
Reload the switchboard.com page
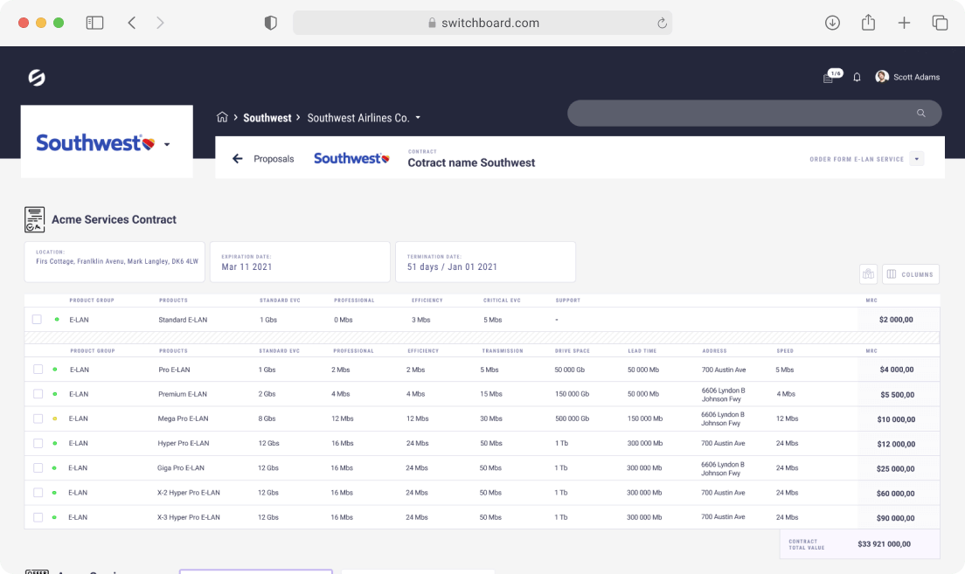point(663,24)
